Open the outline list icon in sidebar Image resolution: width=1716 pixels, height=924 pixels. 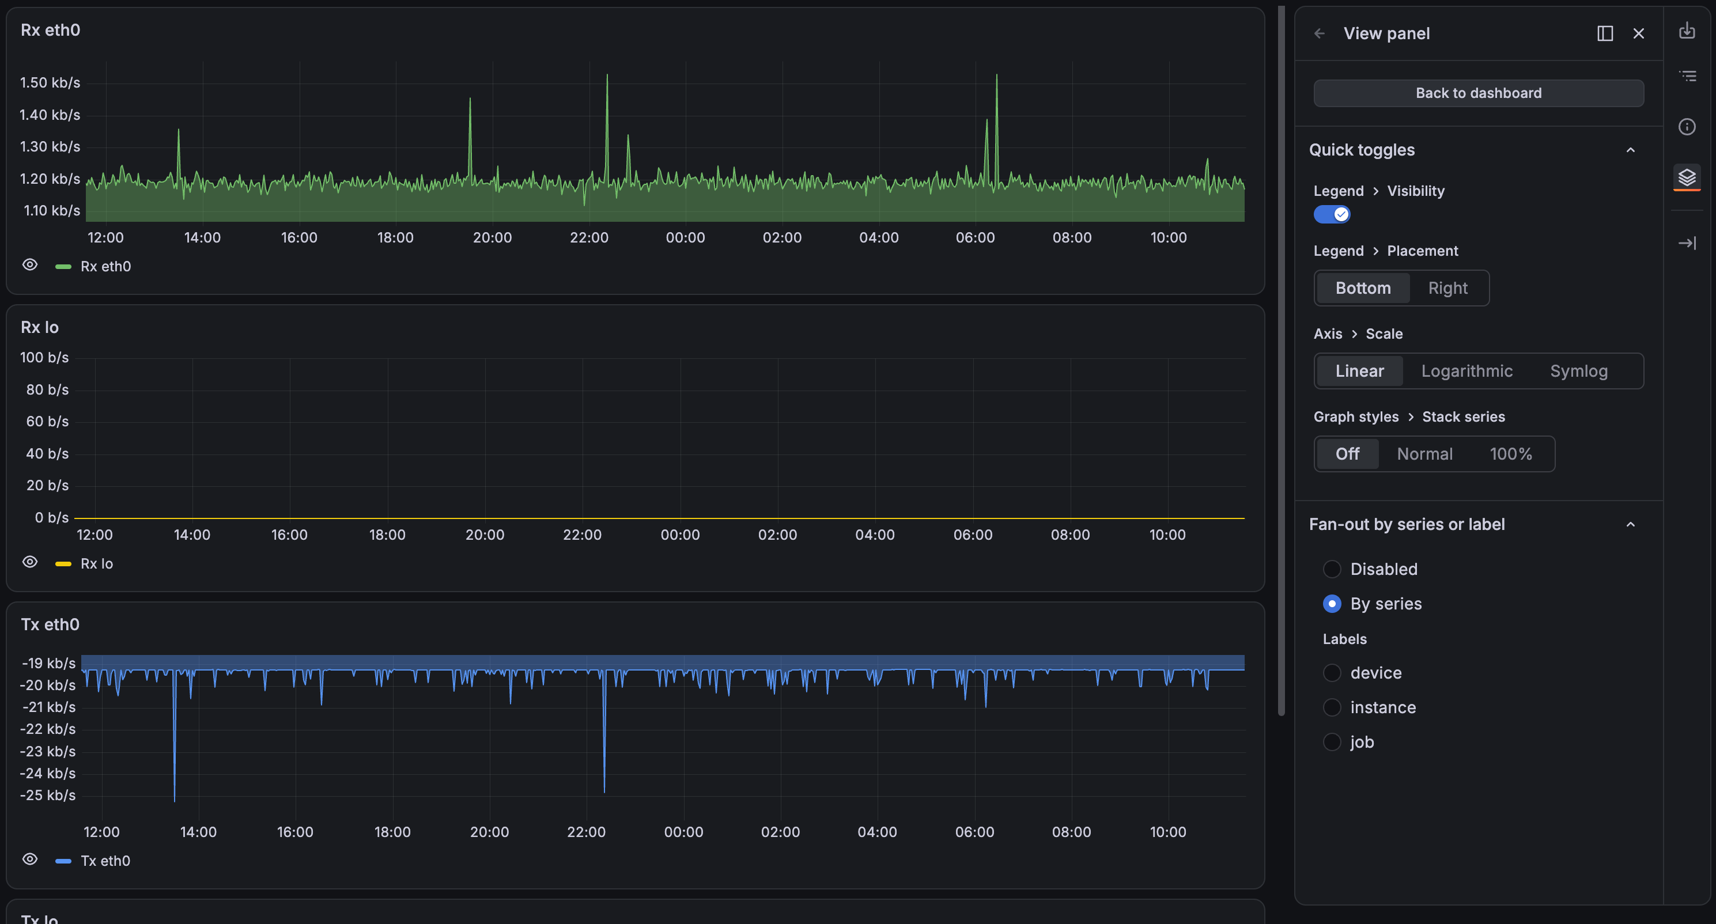pos(1686,76)
